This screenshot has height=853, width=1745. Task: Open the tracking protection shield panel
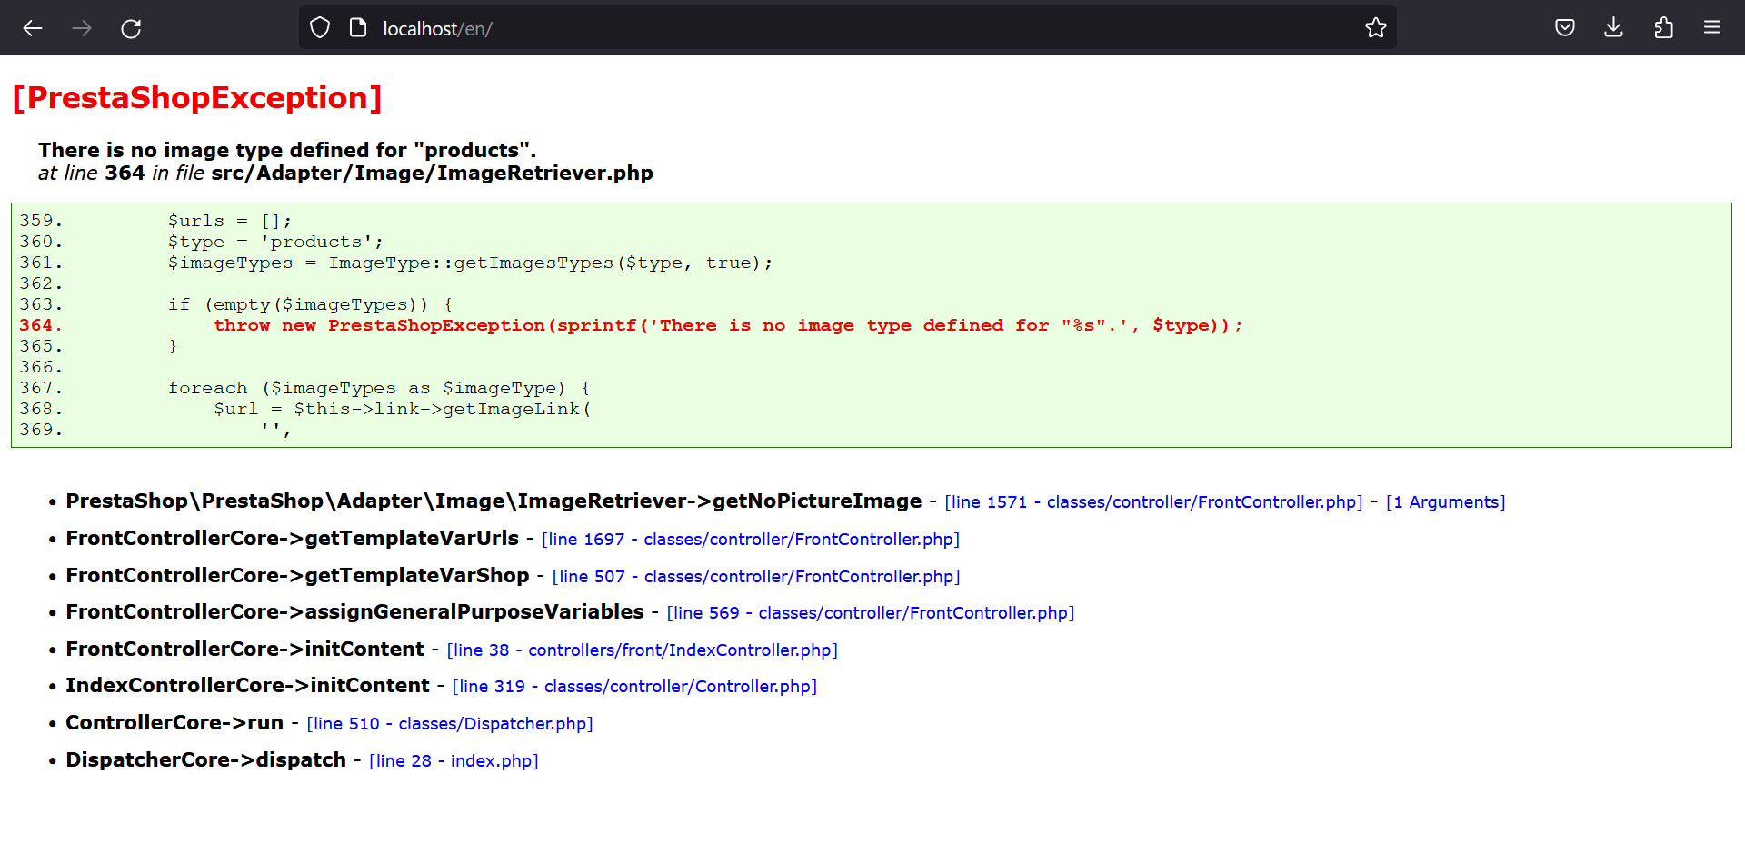[x=320, y=27]
